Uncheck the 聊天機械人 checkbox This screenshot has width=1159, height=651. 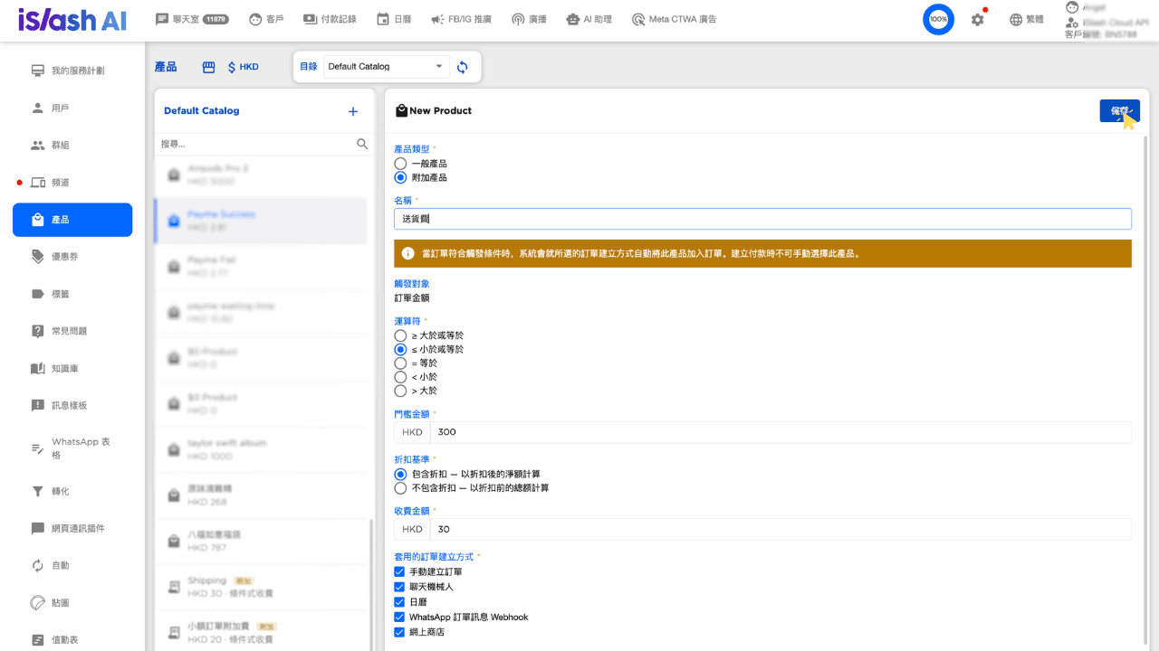pos(399,587)
